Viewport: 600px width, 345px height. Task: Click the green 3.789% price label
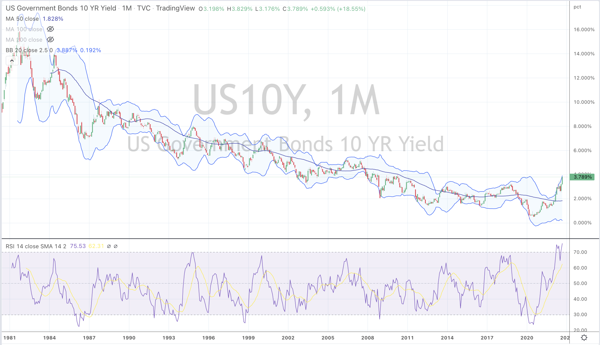coord(583,177)
